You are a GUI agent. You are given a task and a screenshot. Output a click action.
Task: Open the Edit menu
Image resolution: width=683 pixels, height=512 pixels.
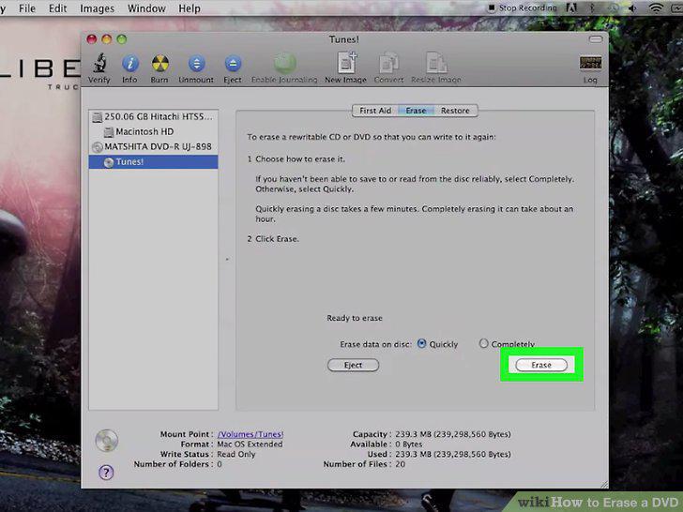click(x=57, y=8)
